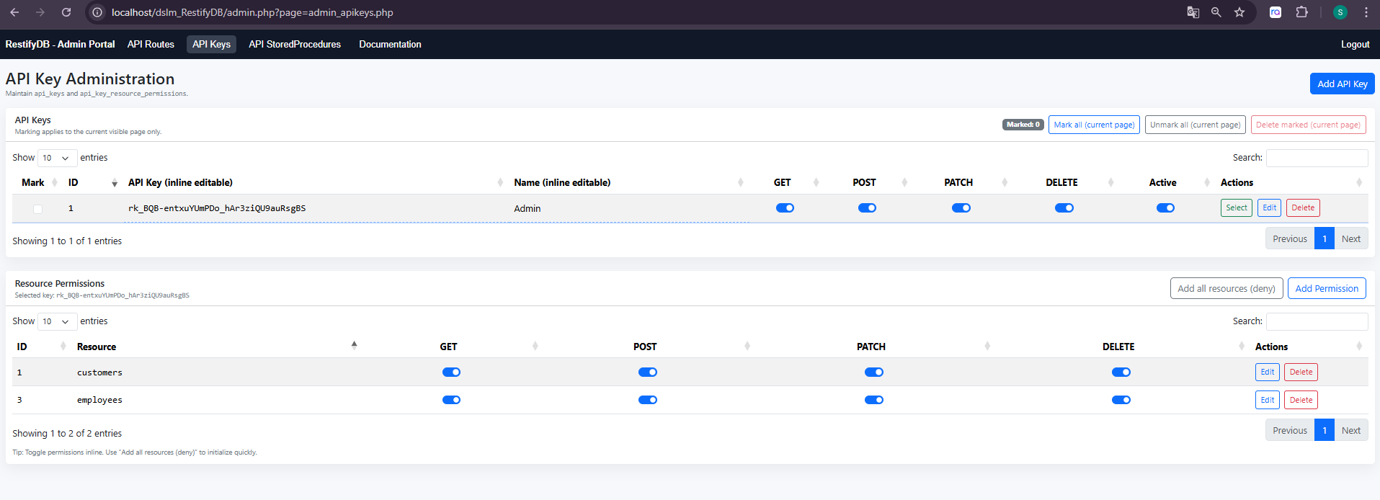Open the API Keys show entries dropdown

[56, 158]
